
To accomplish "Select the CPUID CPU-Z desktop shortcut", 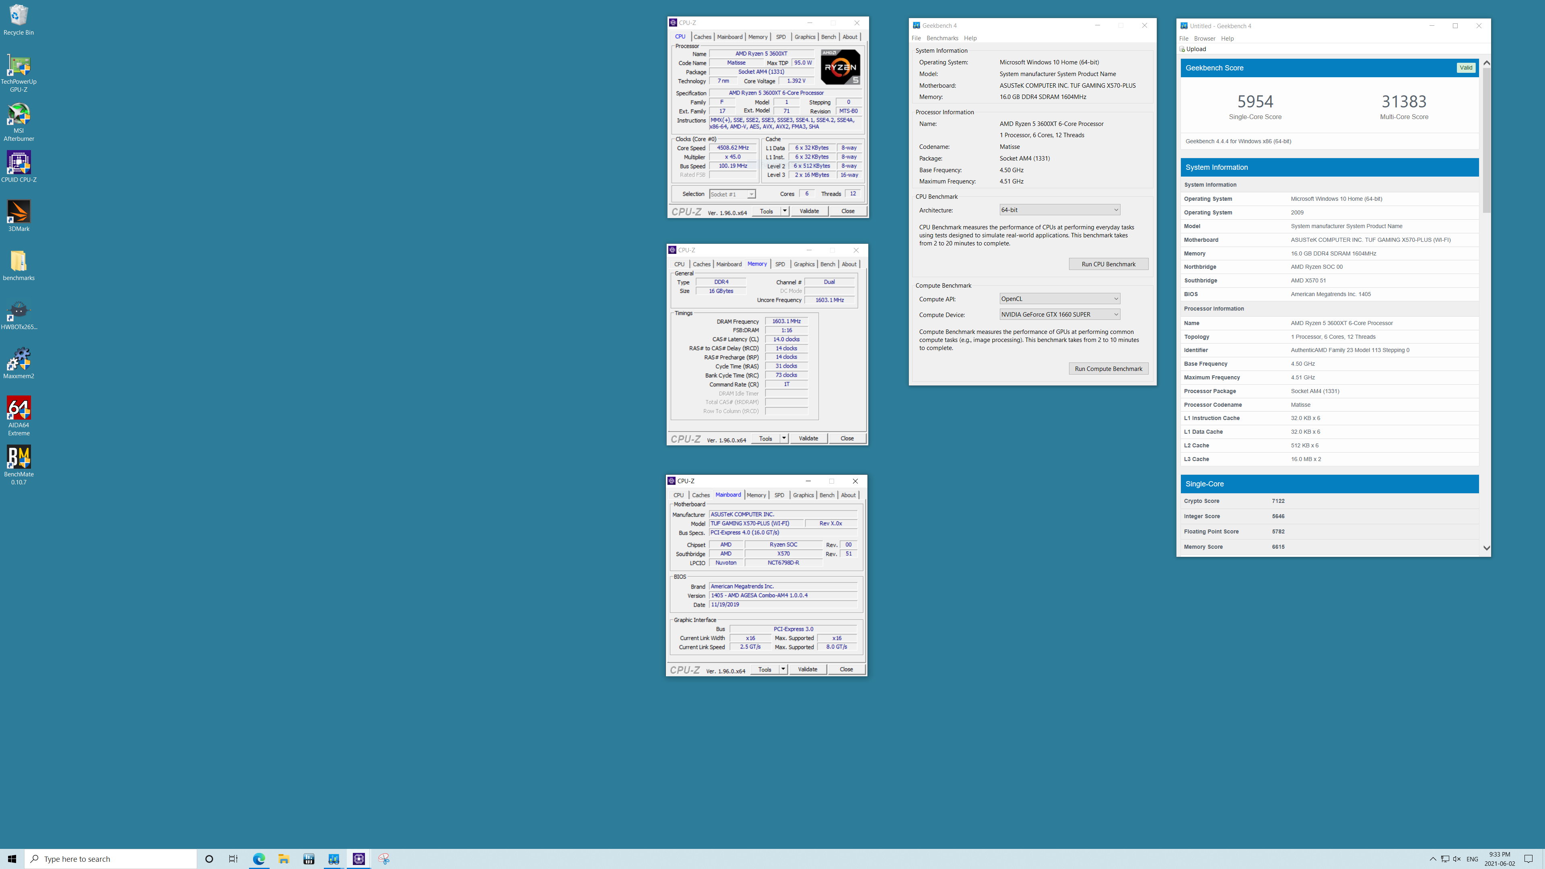I will click(19, 167).
